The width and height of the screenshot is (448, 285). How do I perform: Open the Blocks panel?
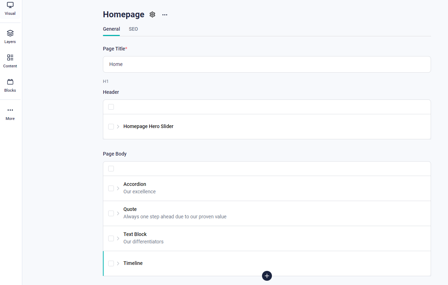point(10,85)
